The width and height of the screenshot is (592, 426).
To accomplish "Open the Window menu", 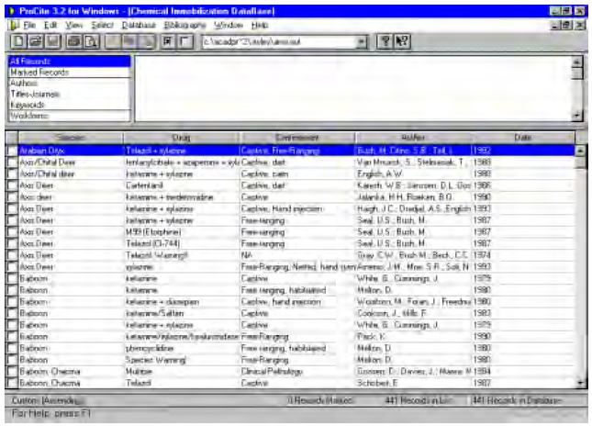I will pos(229,26).
